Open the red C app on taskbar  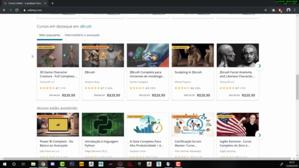pyautogui.click(x=178, y=164)
